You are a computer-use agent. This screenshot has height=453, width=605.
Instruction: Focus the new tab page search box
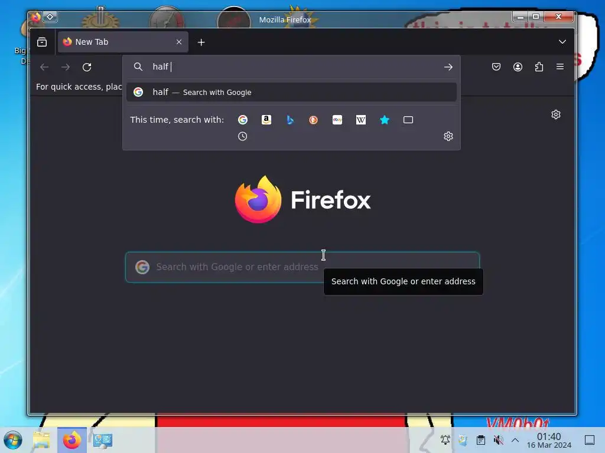pos(302,267)
